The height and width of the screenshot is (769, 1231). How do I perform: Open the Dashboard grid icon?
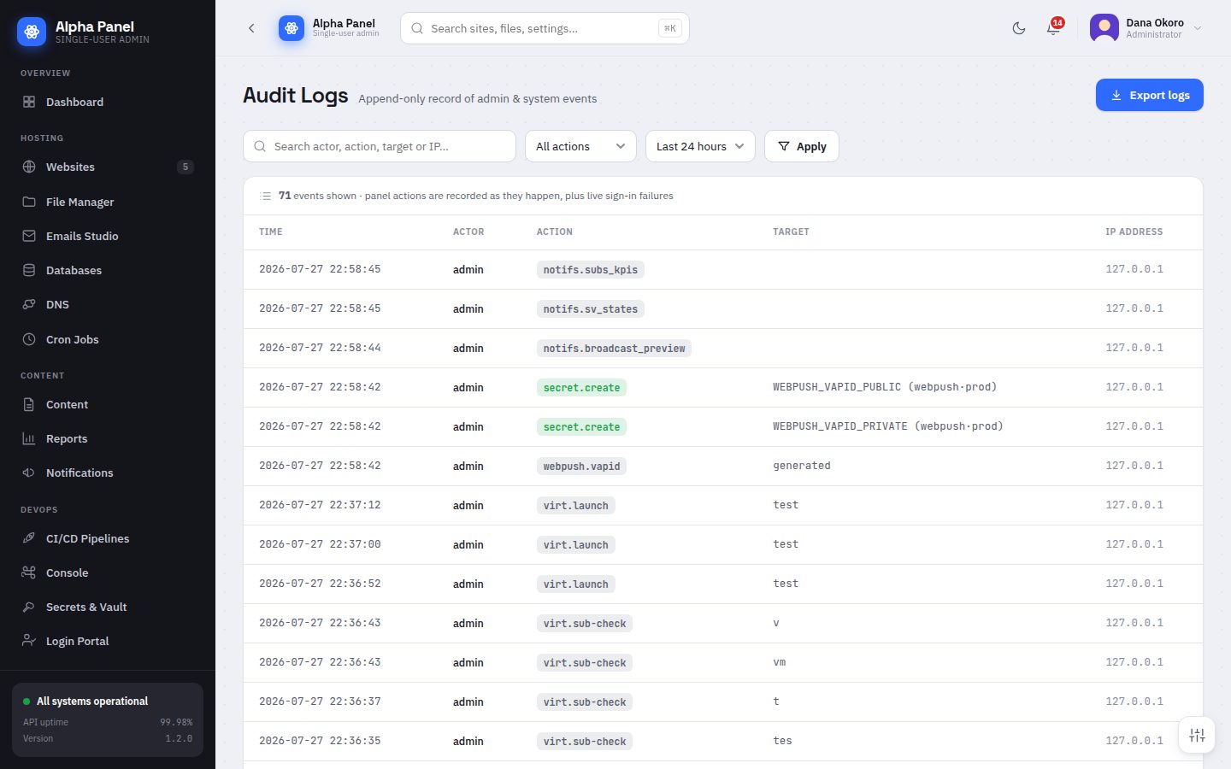coord(29,102)
